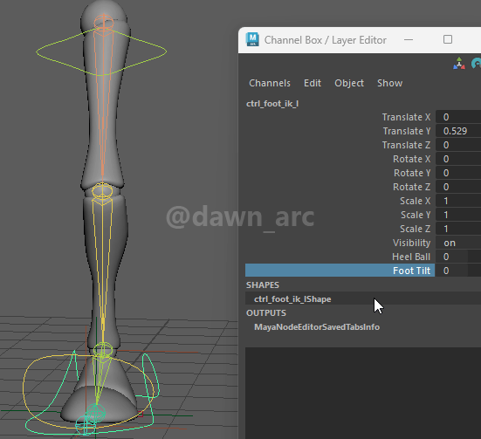Image resolution: width=481 pixels, height=439 pixels.
Task: Select the Rotate Z channel label
Action: pyautogui.click(x=412, y=187)
